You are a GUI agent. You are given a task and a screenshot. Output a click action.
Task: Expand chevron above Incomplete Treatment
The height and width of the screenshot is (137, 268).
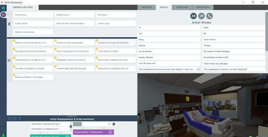pos(83,128)
